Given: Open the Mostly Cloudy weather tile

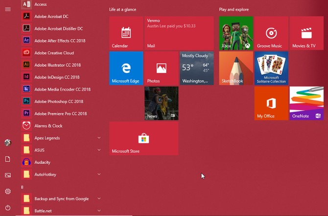Looking at the screenshot, I should 196,68.
